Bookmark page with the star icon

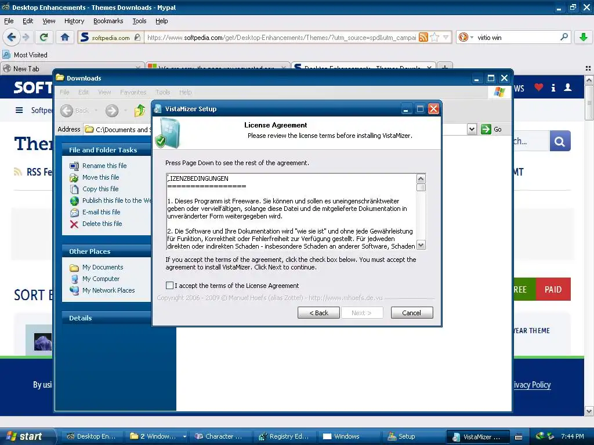click(x=435, y=37)
